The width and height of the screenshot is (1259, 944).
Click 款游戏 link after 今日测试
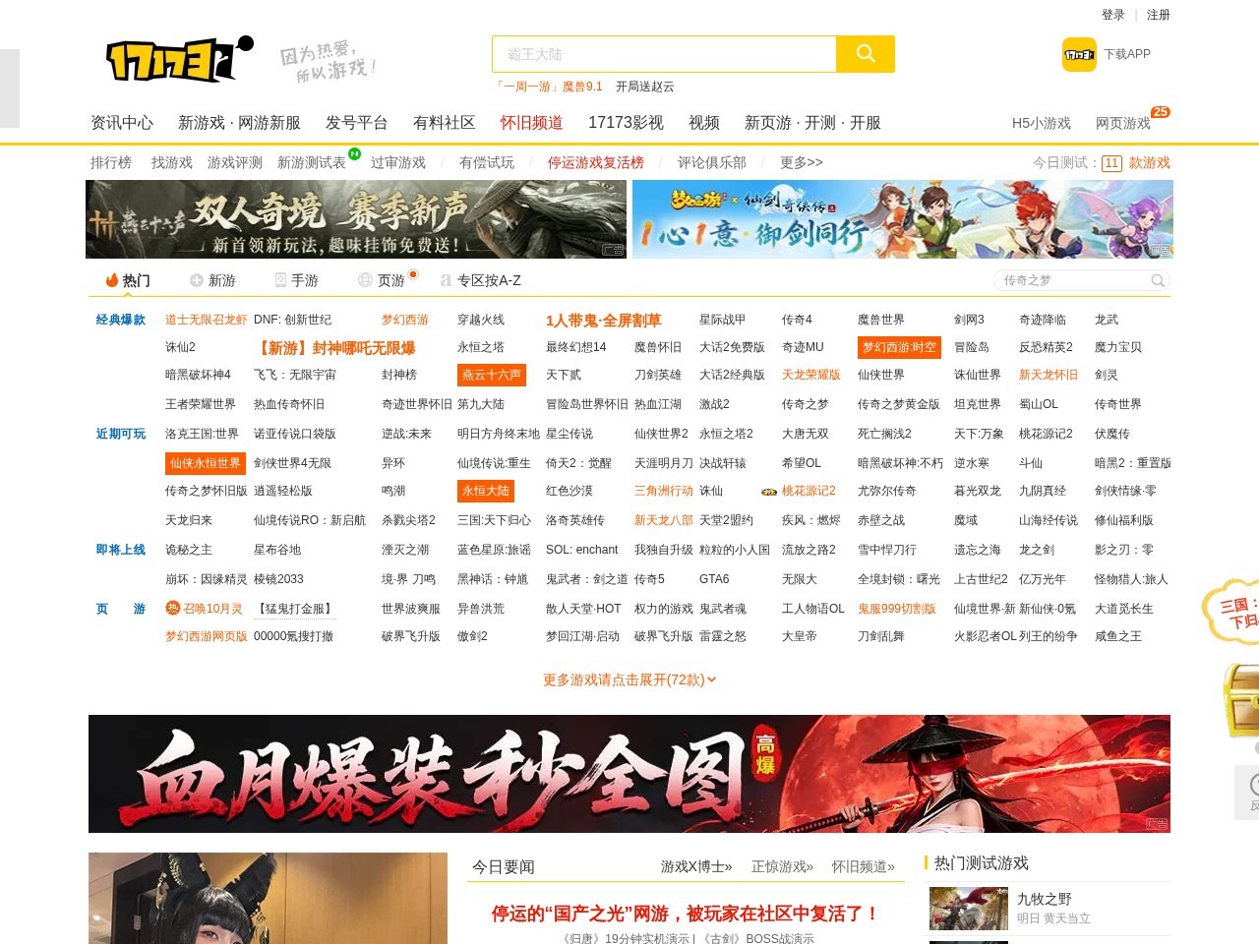pyautogui.click(x=1150, y=162)
